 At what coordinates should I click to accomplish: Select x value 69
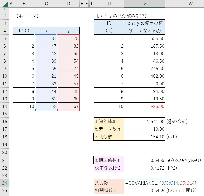click(46, 68)
